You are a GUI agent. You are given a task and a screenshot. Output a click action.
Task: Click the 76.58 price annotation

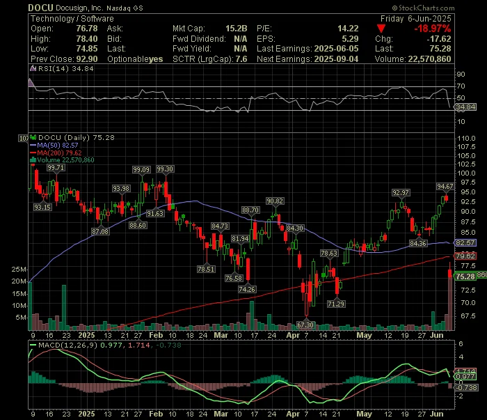tap(234, 278)
